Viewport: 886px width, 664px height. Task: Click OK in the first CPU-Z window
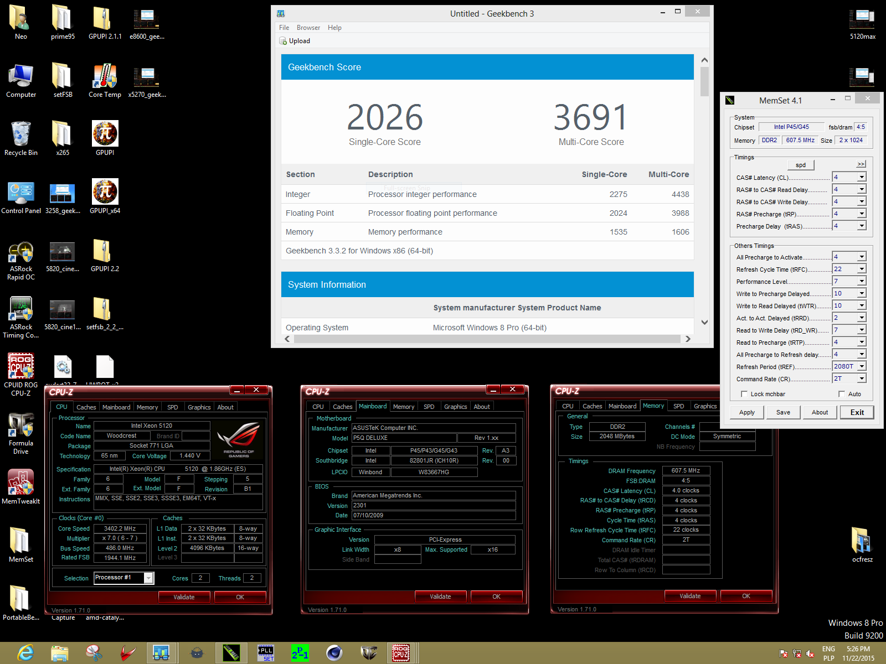coord(240,597)
